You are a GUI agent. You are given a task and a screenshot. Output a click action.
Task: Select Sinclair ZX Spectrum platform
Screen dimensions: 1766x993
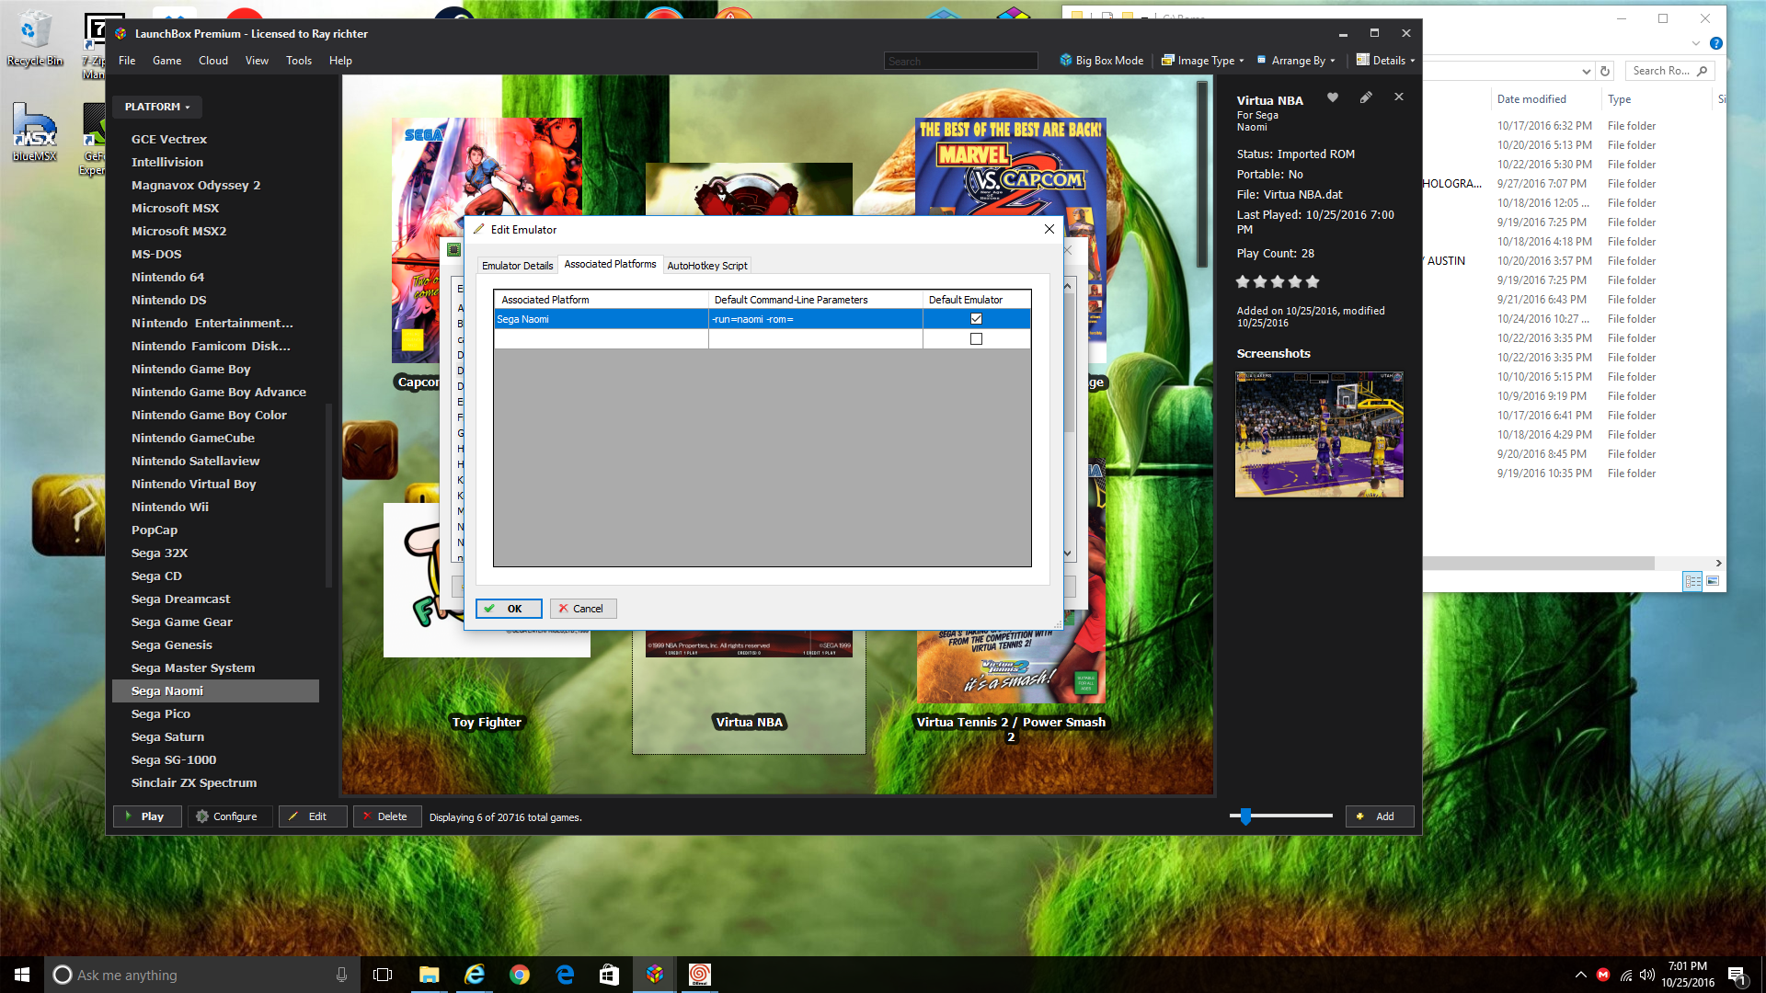coord(194,782)
